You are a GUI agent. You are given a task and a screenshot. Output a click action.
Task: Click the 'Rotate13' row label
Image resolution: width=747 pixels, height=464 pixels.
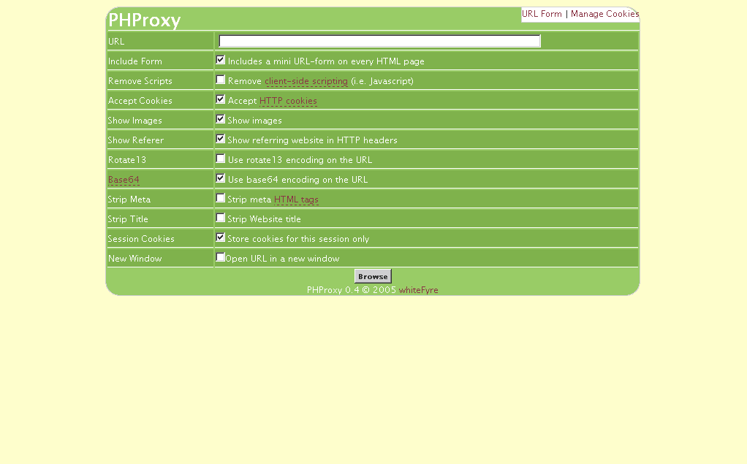pyautogui.click(x=127, y=160)
